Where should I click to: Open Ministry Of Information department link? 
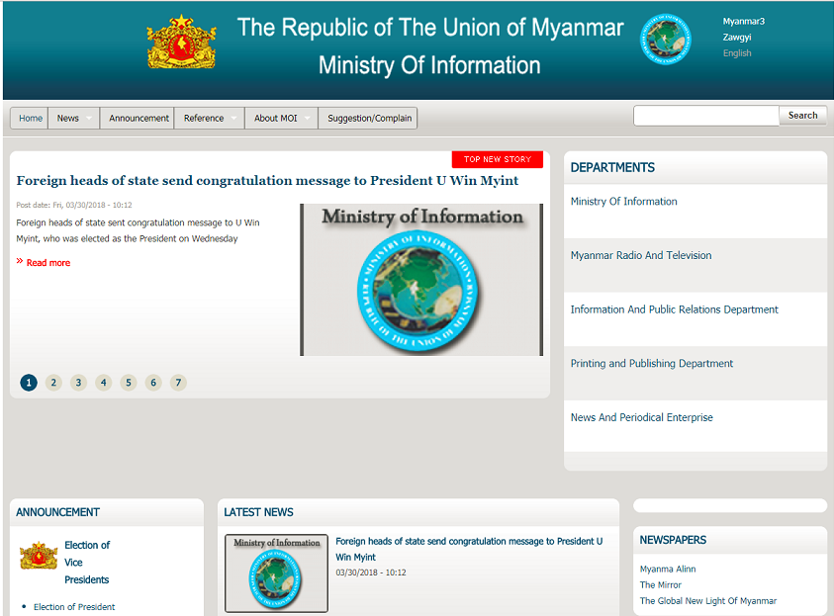pos(624,202)
